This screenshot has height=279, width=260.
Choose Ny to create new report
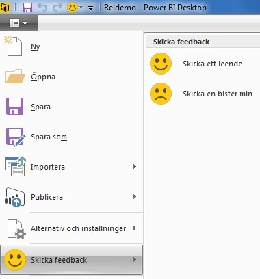point(36,46)
